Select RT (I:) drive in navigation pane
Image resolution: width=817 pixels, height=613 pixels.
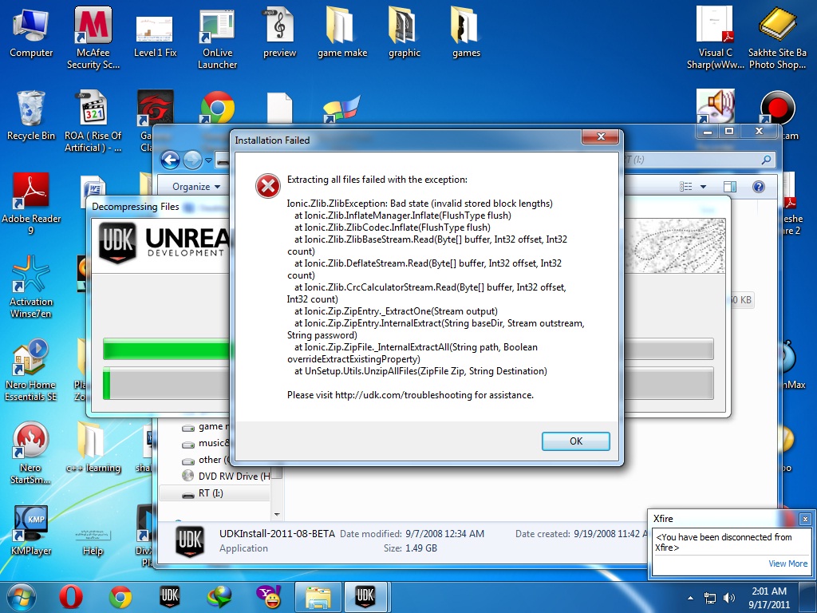(x=211, y=493)
